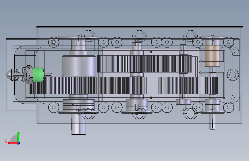Select the small hex bolt at the housing's upper-left corner
The height and width of the screenshot is (161, 249).
(54, 42)
